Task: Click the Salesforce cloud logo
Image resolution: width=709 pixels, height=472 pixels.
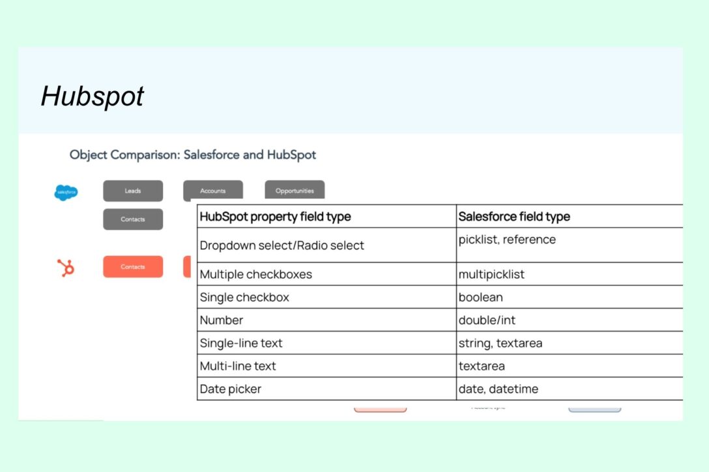Action: click(x=66, y=193)
